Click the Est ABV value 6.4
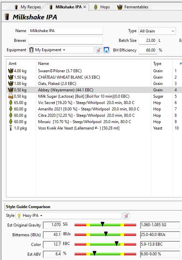The height and width of the screenshot is (260, 182). point(52,254)
